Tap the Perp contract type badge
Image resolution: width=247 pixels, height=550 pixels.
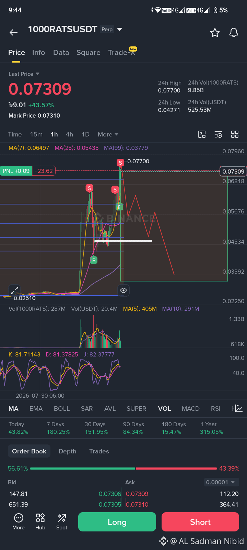(107, 30)
